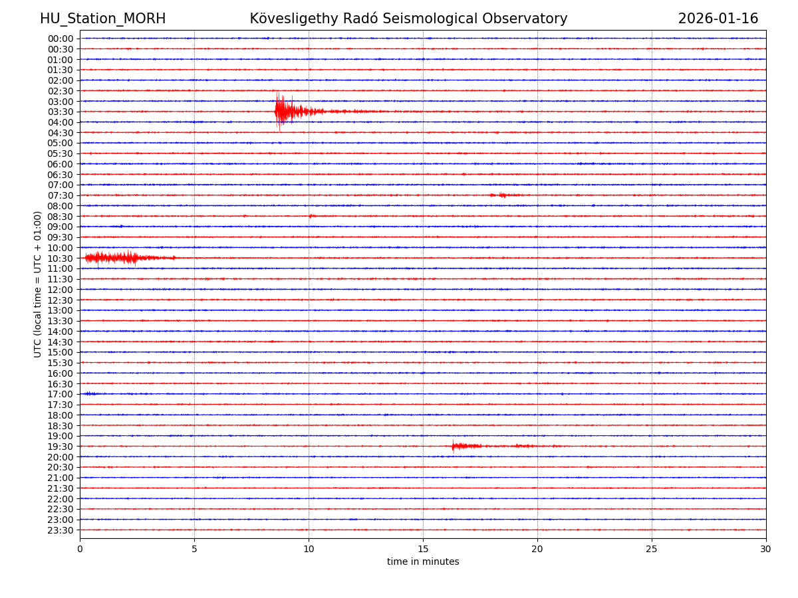
Task: Click the small event on the 07:30 trace
Action: pos(501,195)
